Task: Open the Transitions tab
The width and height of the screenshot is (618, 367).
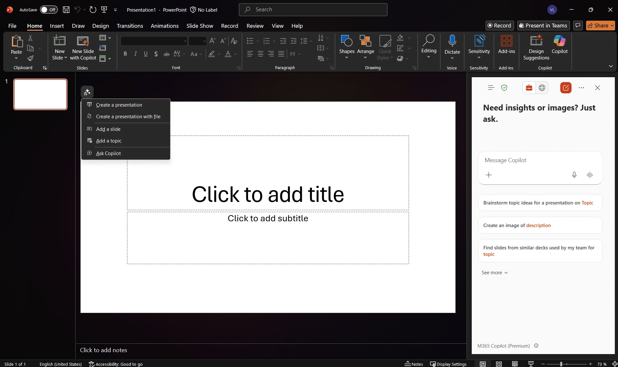Action: pyautogui.click(x=130, y=26)
